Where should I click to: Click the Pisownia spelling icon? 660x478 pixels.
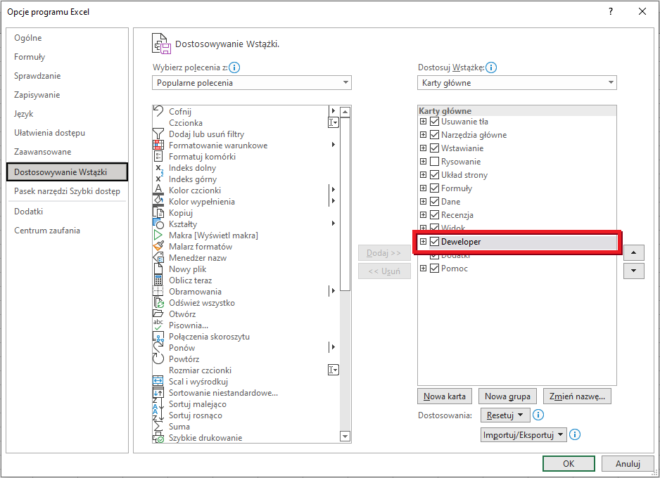coord(158,325)
